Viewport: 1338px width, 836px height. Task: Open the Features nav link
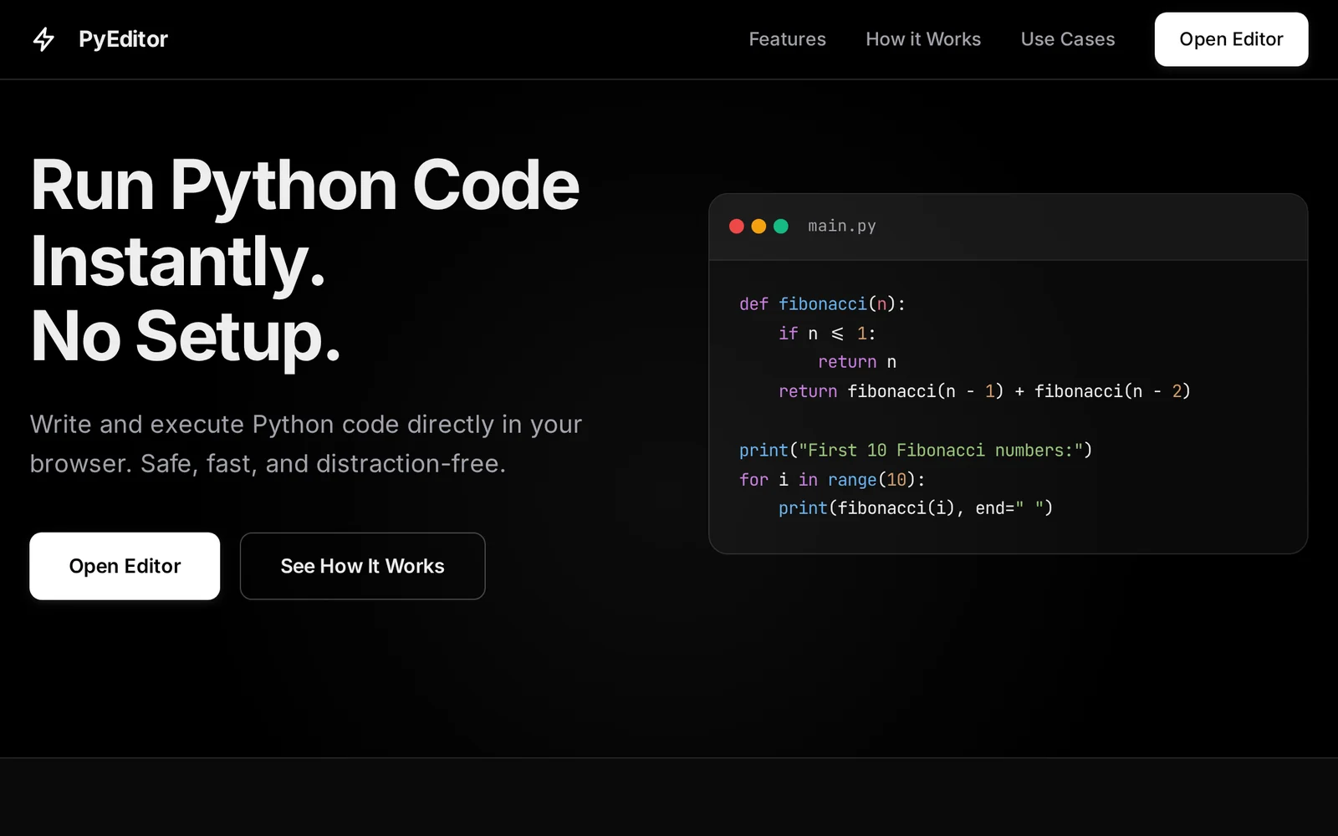[x=787, y=39]
